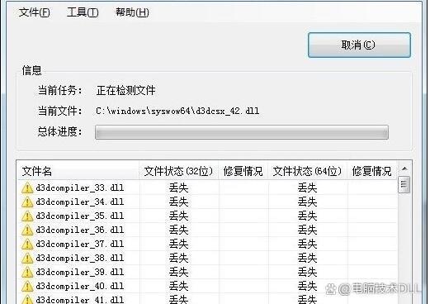Click the current file path d3dcsx_42.dll
The width and height of the screenshot is (430, 304).
tap(177, 112)
